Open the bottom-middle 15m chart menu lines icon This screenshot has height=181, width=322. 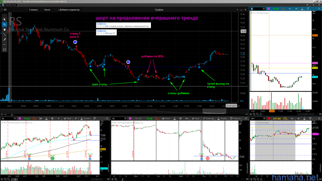point(246,119)
